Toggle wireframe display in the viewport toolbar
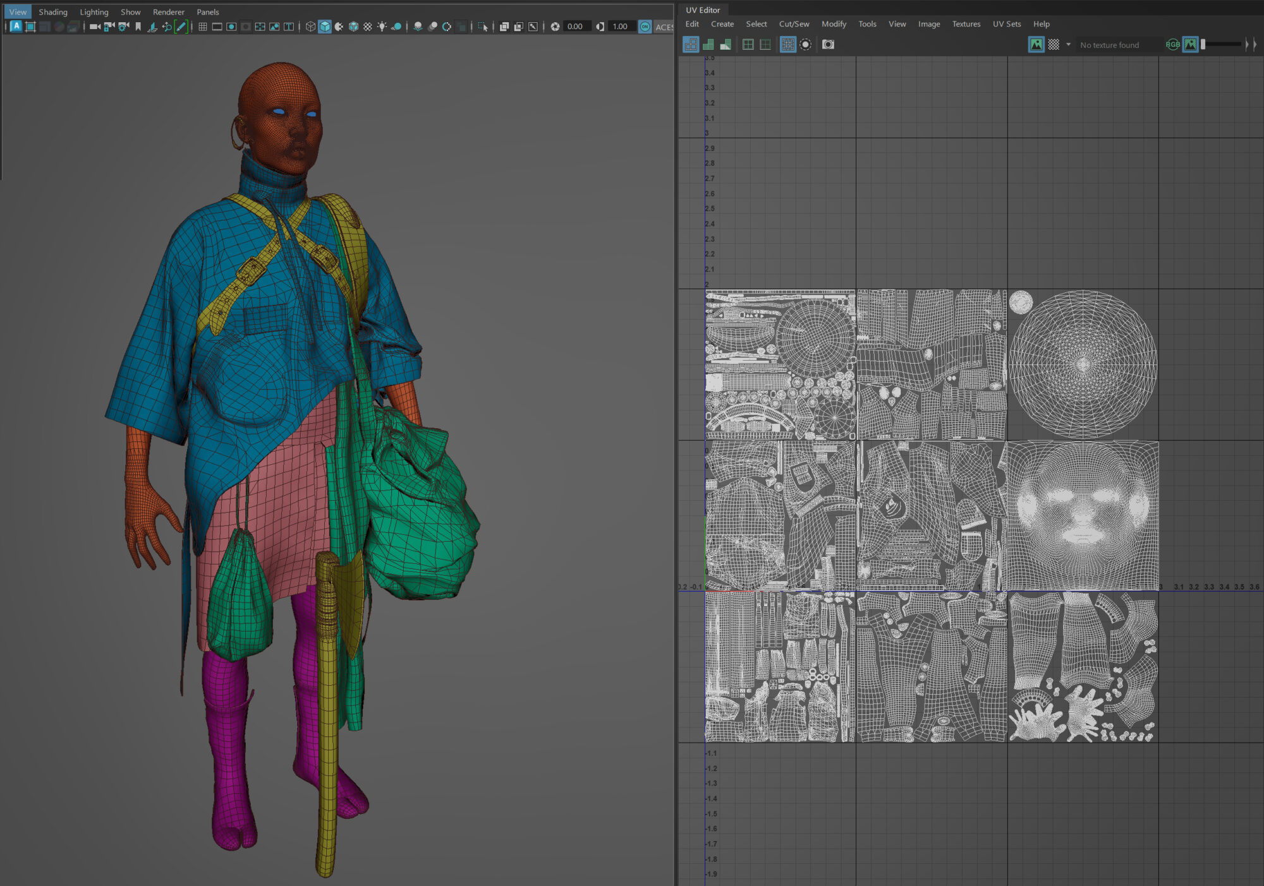Viewport: 1264px width, 886px height. (310, 27)
